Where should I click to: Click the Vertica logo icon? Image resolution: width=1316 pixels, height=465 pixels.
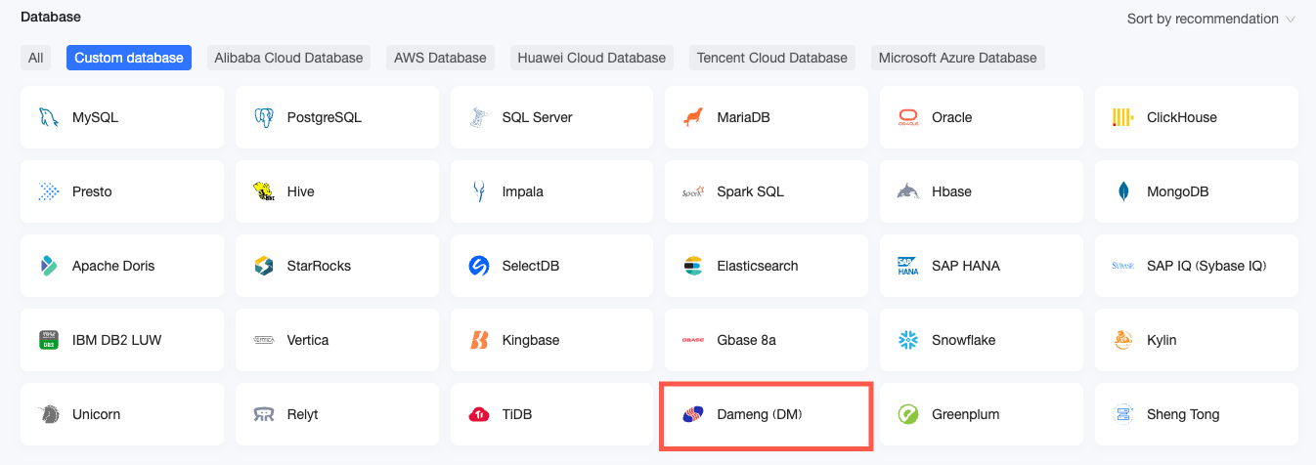[x=263, y=340]
